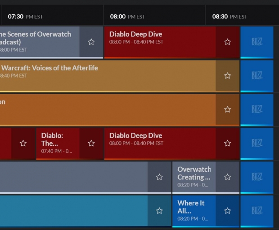Star the long gray Overwatch-row session
This screenshot has height=230, width=279.
pyautogui.click(x=159, y=177)
